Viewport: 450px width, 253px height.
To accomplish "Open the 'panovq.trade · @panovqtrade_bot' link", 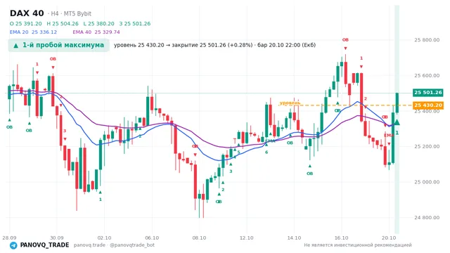I will (x=114, y=245).
